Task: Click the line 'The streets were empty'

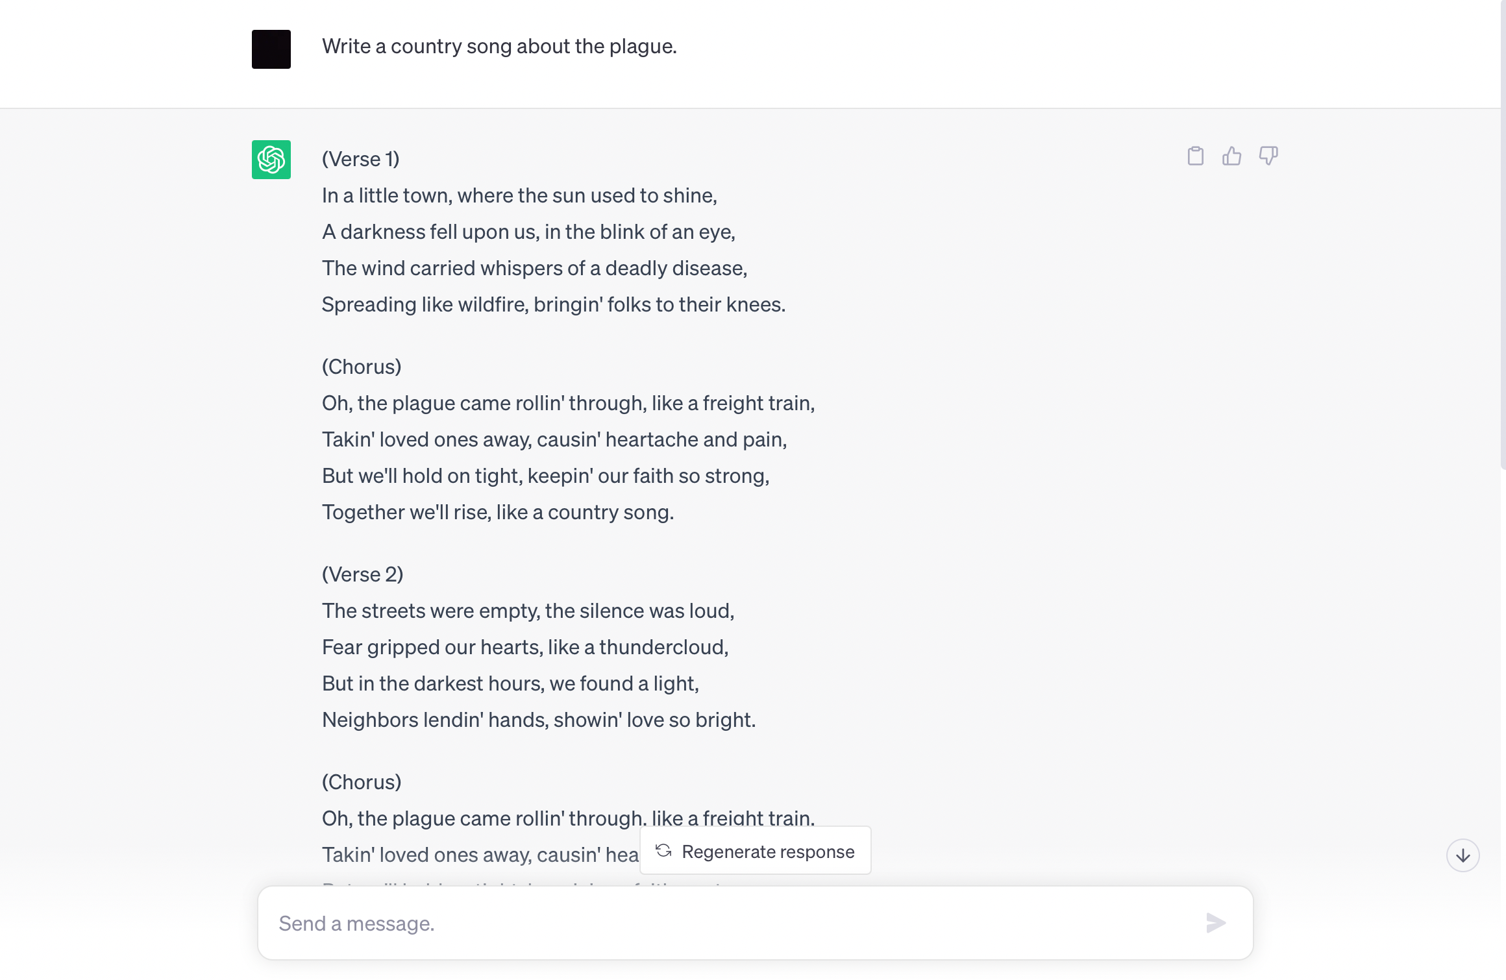Action: tap(528, 611)
